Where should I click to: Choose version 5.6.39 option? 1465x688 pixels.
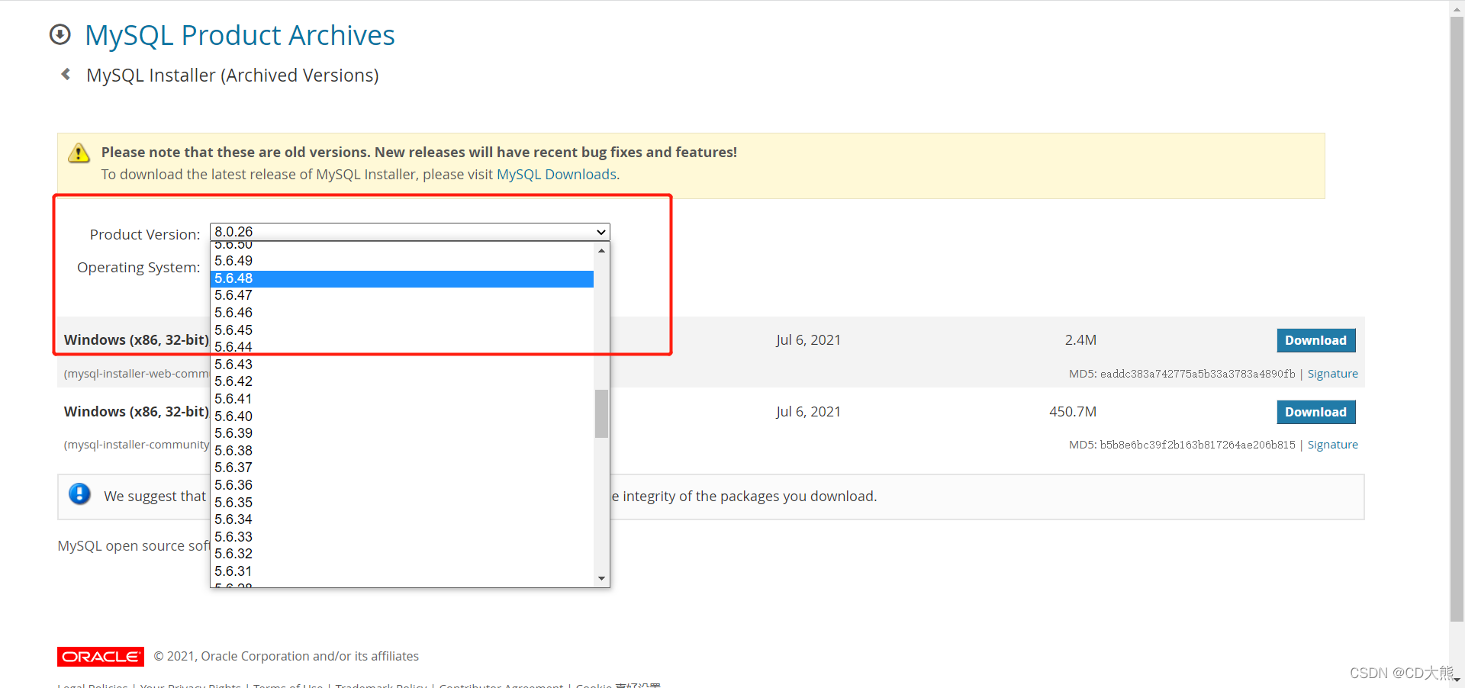[x=402, y=433]
